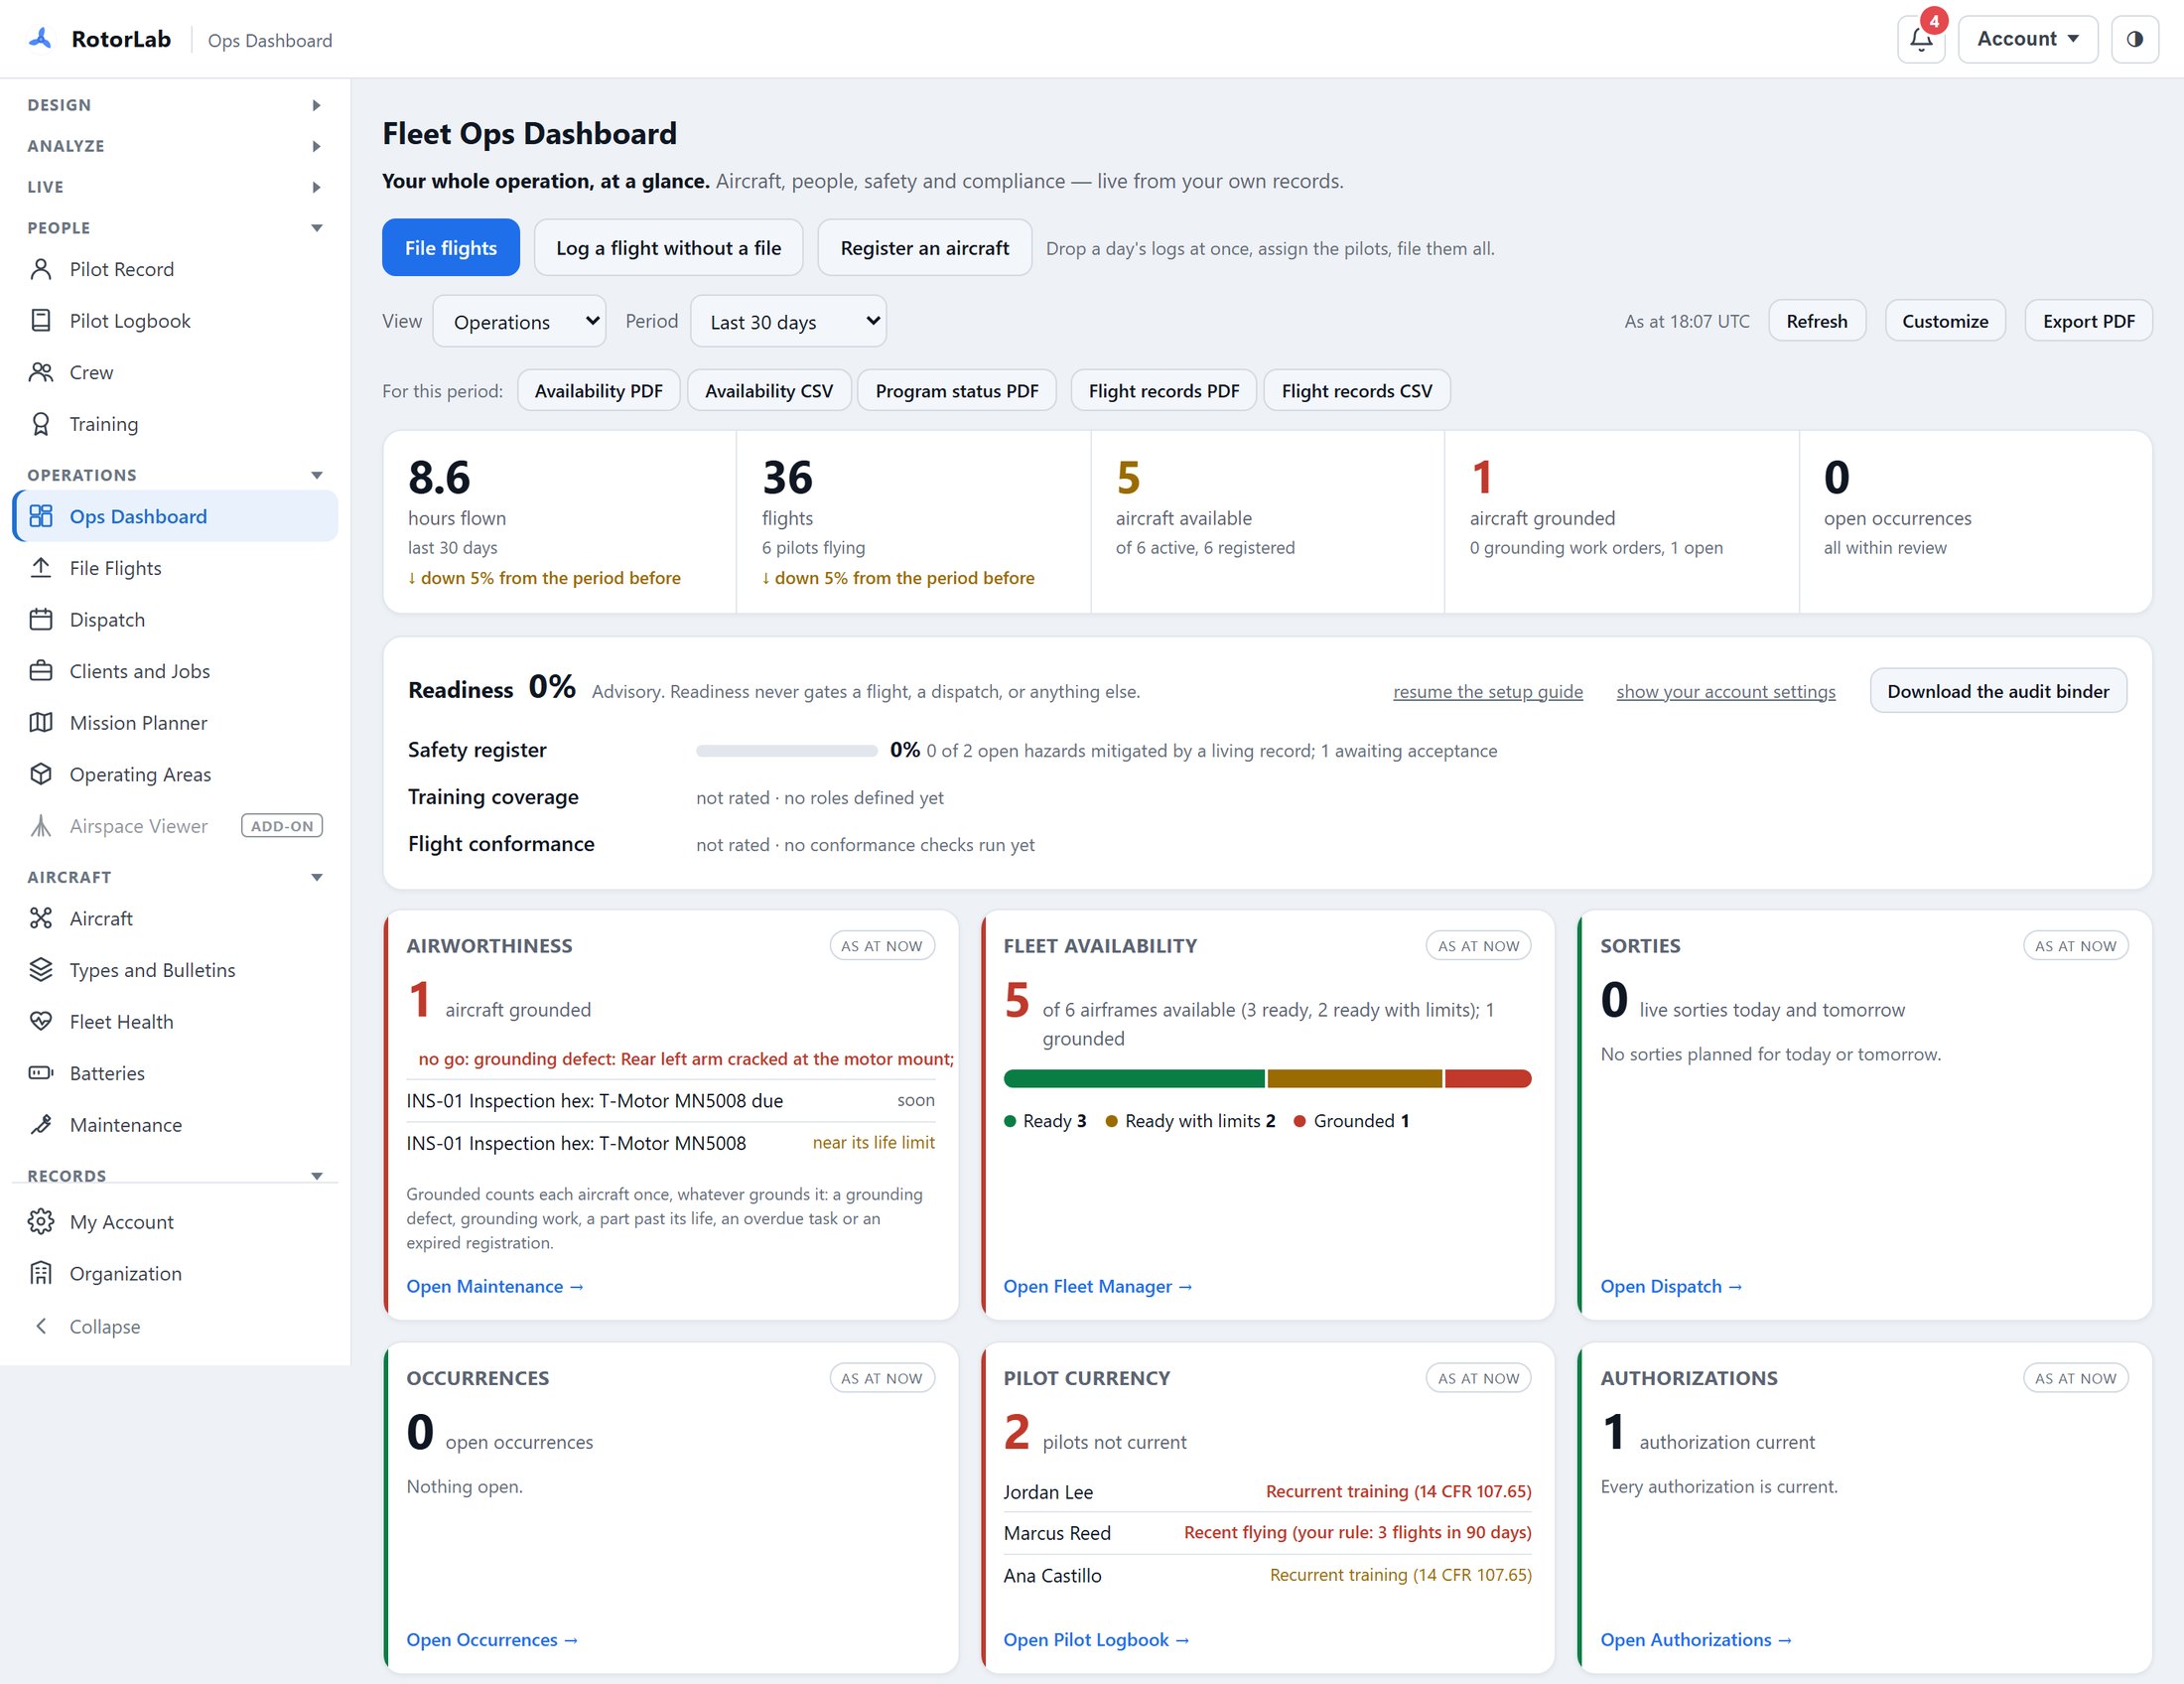The height and width of the screenshot is (1684, 2184).
Task: Collapse the PEOPLE sidebar section
Action: coord(175,228)
